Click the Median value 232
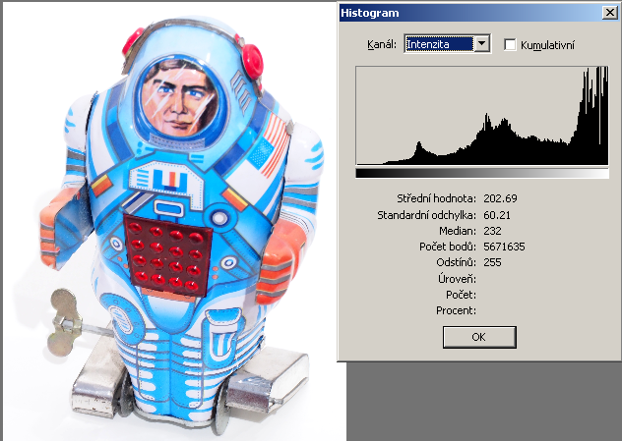622x441 pixels. click(x=493, y=231)
